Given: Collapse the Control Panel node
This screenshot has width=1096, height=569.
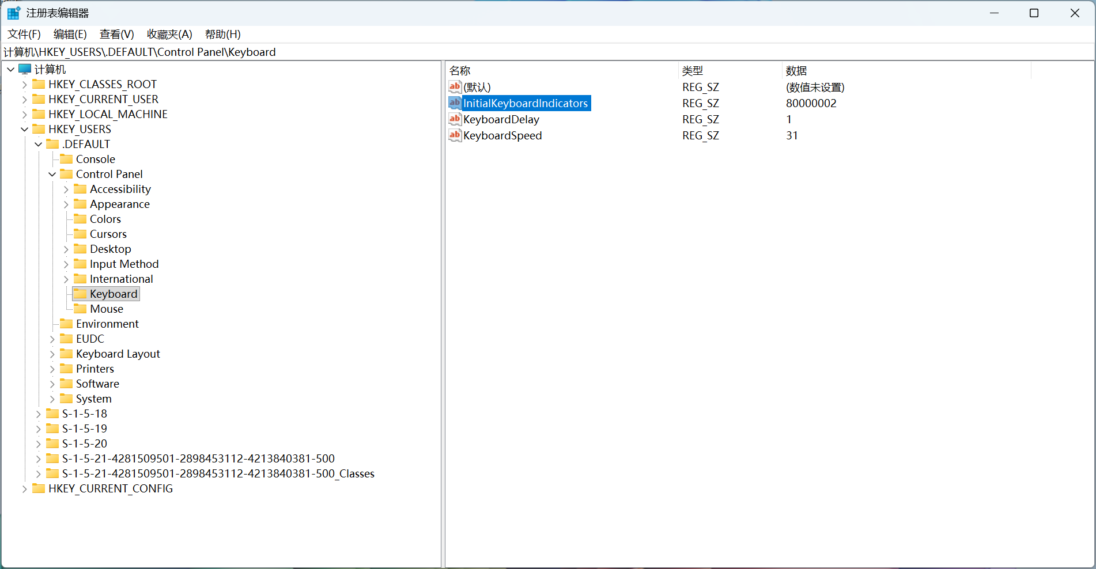Looking at the screenshot, I should coord(52,175).
